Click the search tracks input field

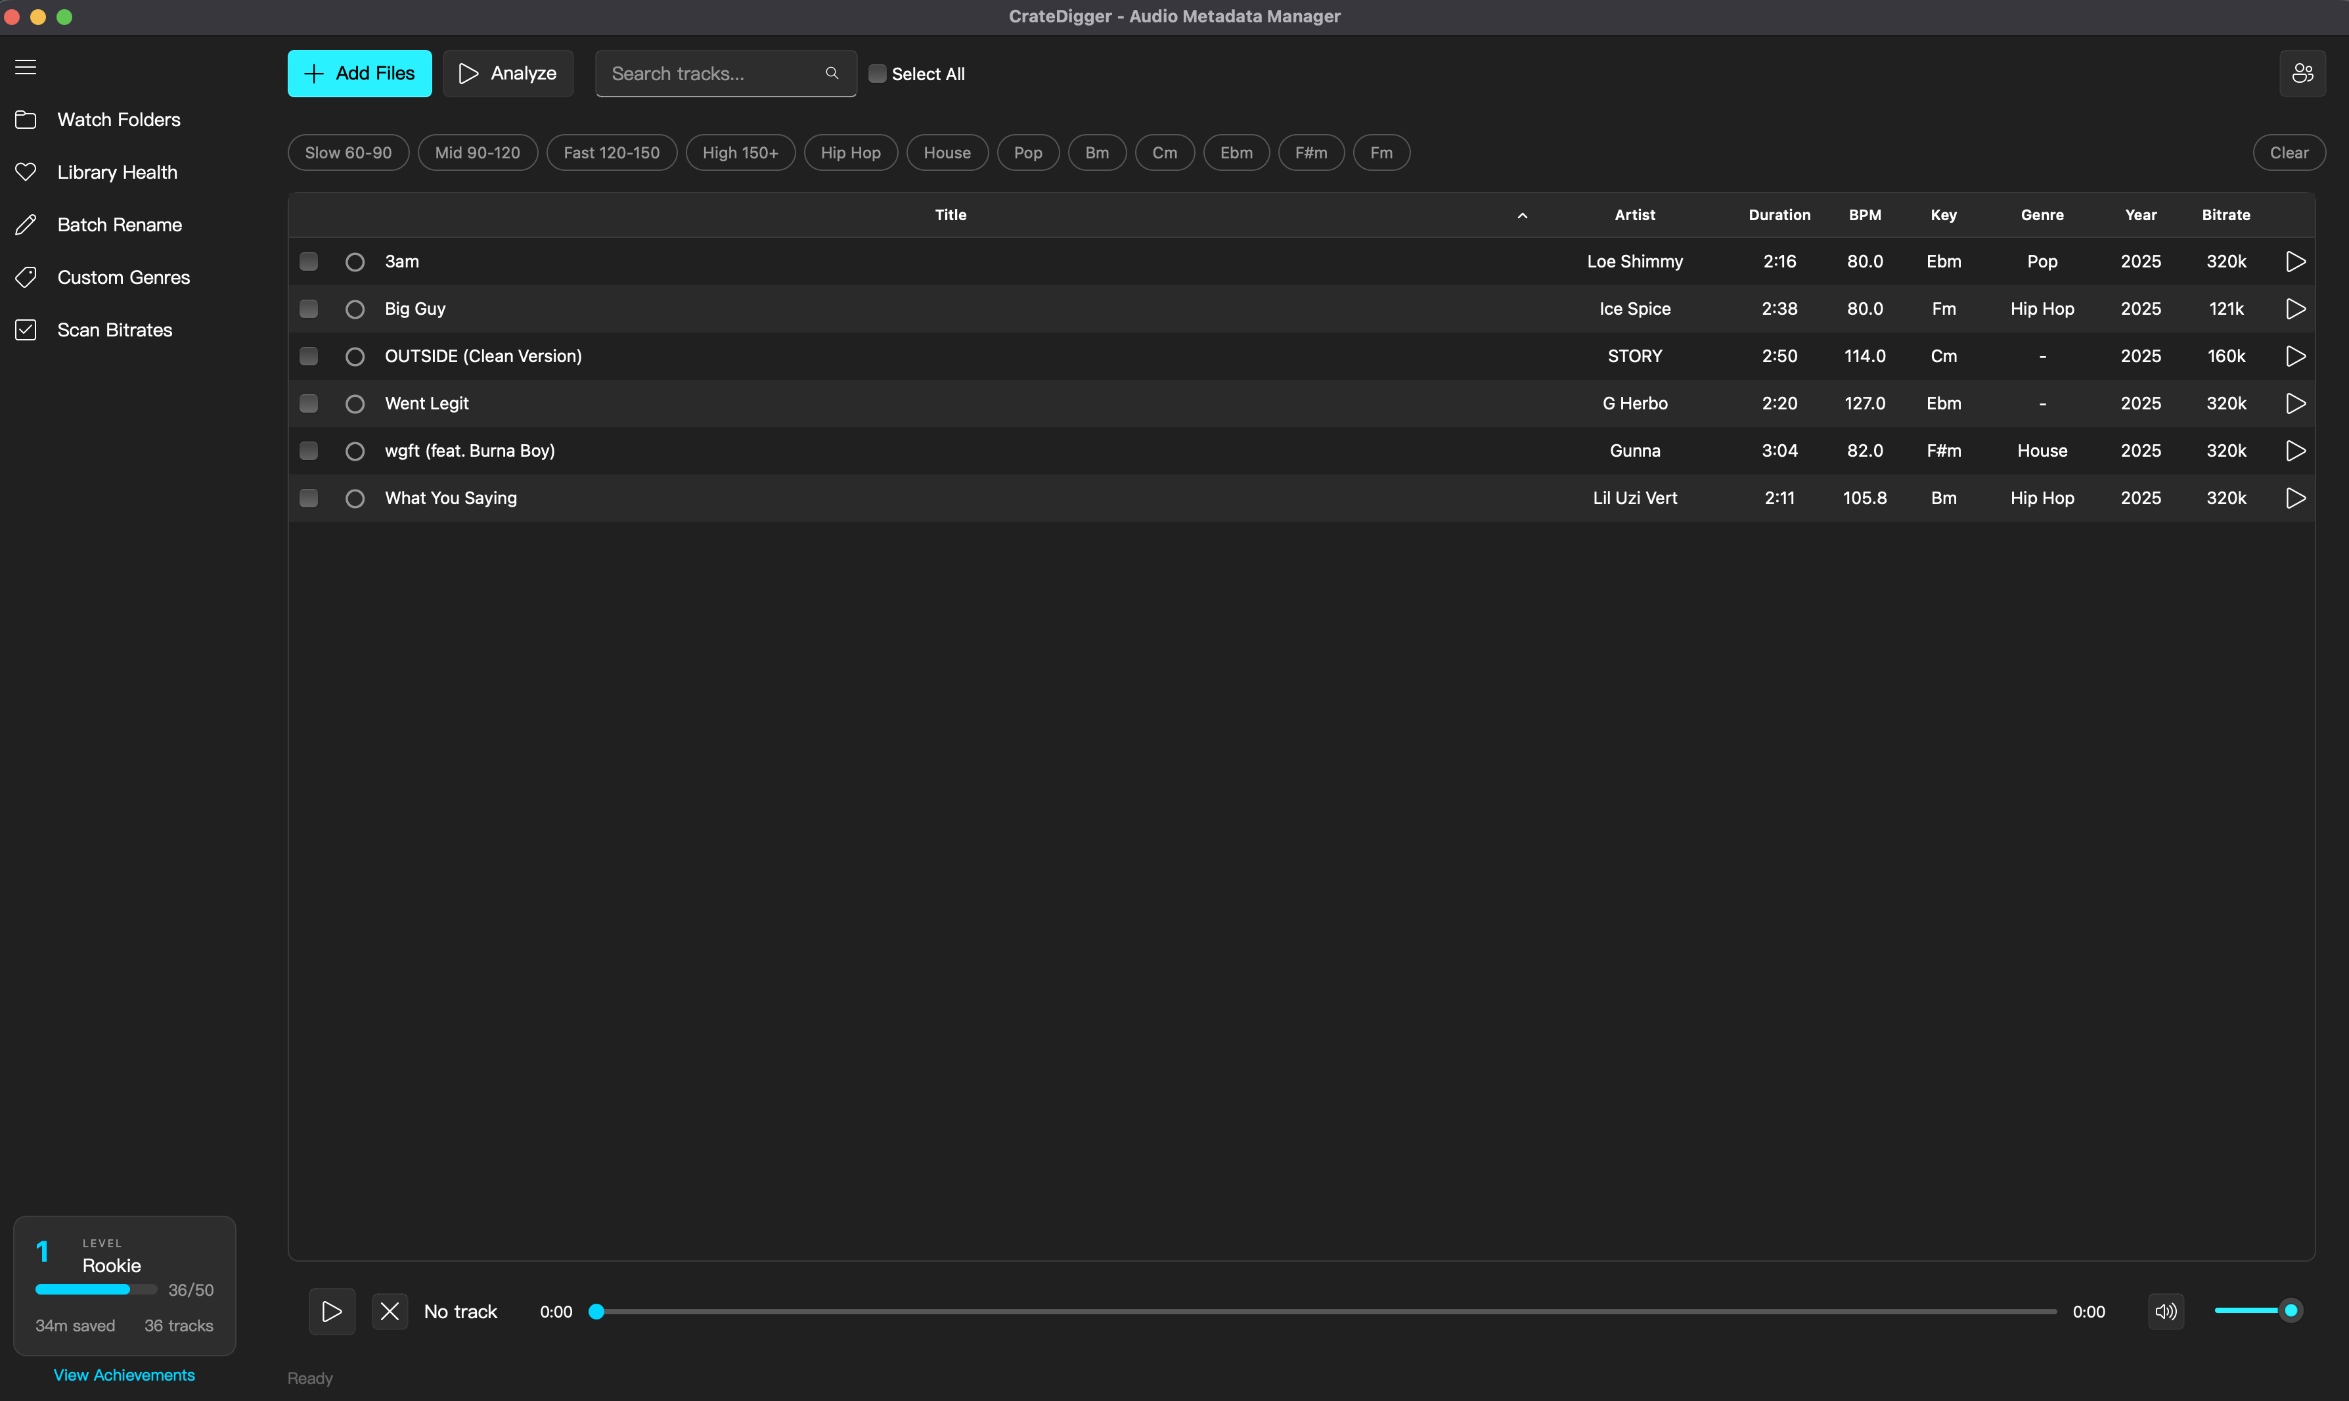pyautogui.click(x=713, y=73)
